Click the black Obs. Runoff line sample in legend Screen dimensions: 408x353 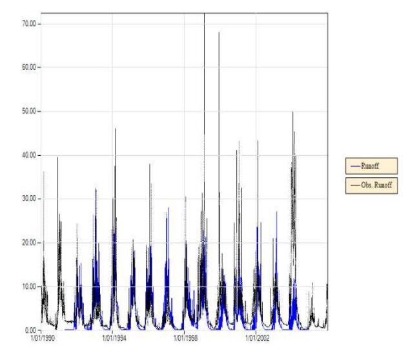(x=355, y=186)
